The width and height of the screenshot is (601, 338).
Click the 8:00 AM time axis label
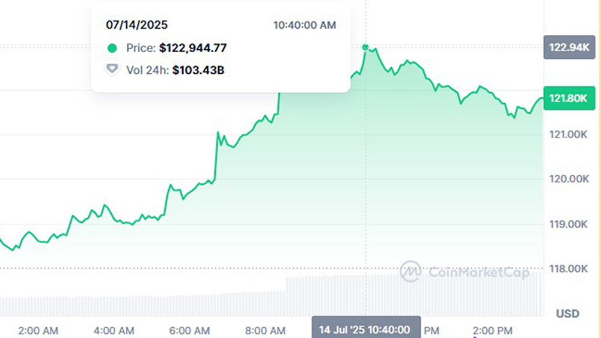(x=266, y=331)
